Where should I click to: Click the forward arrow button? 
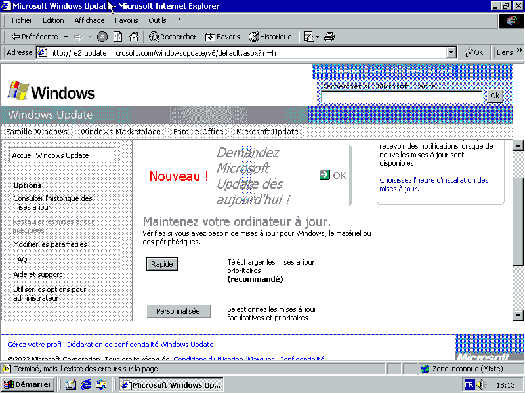pyautogui.click(x=78, y=37)
